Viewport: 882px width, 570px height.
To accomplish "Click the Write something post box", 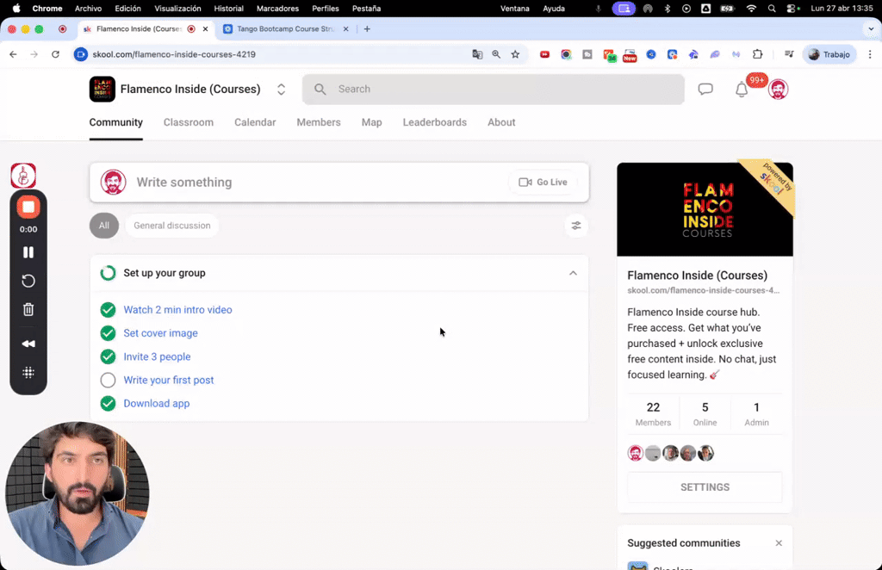I will 339,183.
